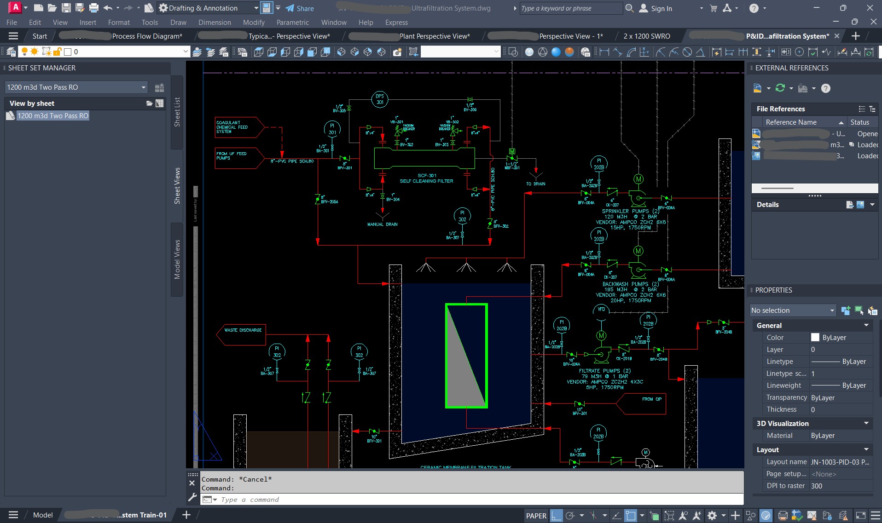Screen dimensions: 882x523
Task: Select the SE Isometric view cube icon
Action: 354,52
